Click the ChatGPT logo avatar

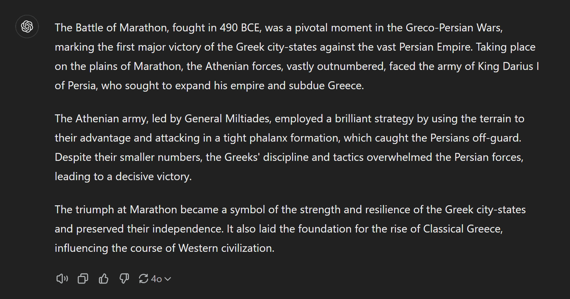[27, 27]
